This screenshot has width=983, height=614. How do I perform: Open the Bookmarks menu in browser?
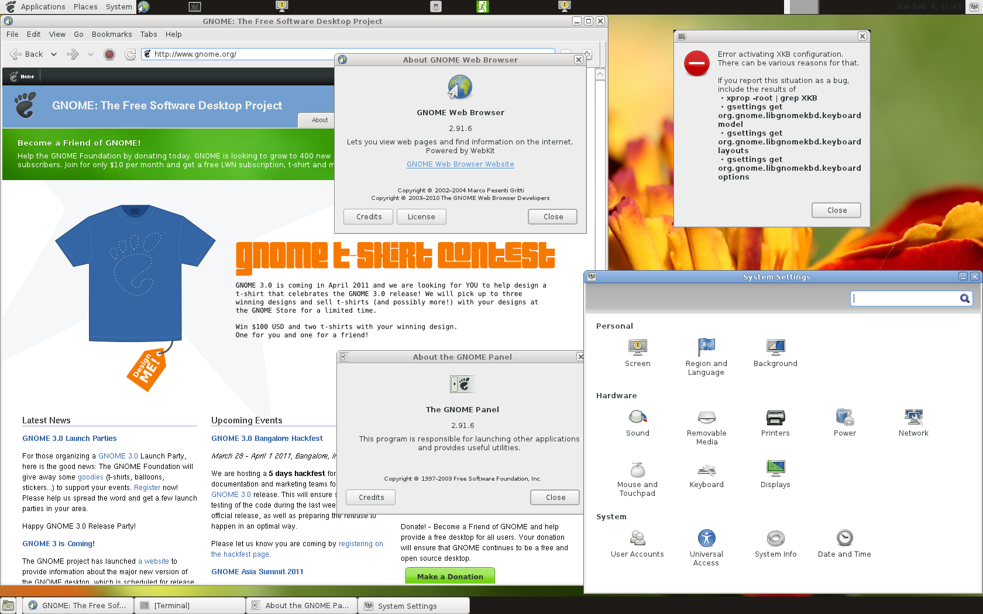pos(112,35)
